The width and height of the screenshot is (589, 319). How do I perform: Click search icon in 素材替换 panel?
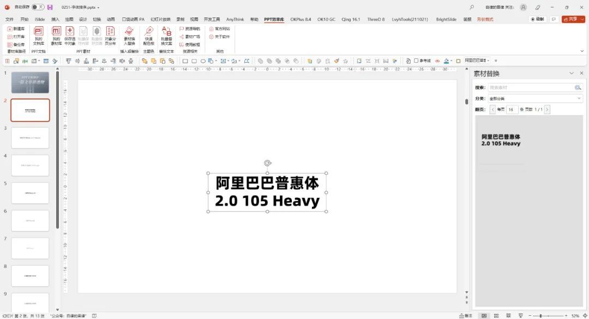coord(578,88)
